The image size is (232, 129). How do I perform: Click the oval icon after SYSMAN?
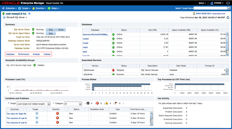(x=228, y=3)
